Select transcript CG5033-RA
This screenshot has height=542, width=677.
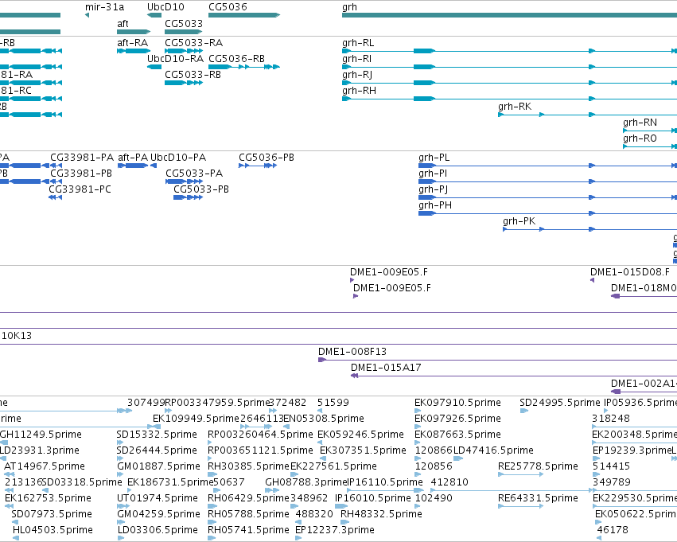point(194,43)
